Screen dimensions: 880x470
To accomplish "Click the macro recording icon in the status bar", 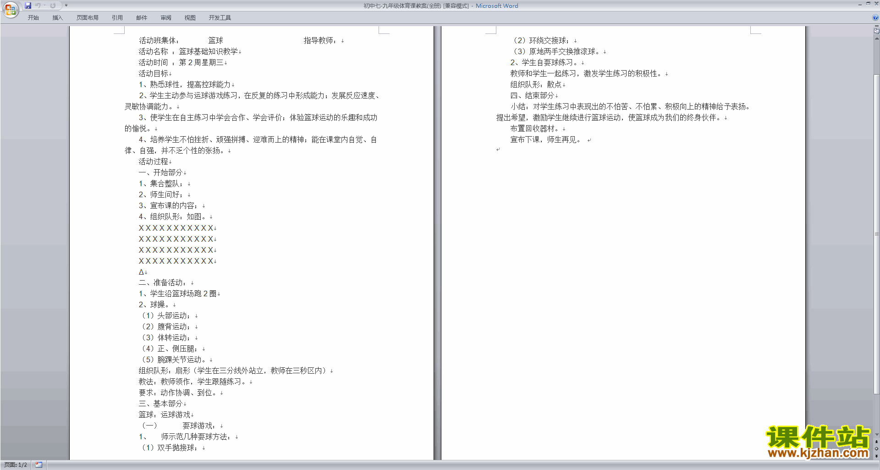I will (x=38, y=465).
